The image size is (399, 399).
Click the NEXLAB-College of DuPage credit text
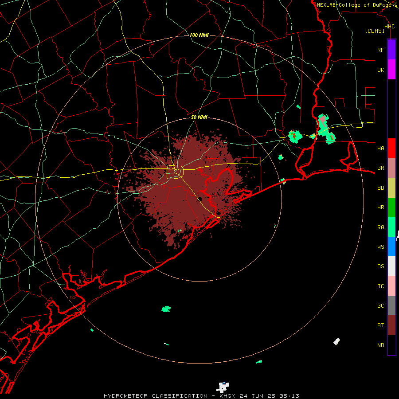355,5
